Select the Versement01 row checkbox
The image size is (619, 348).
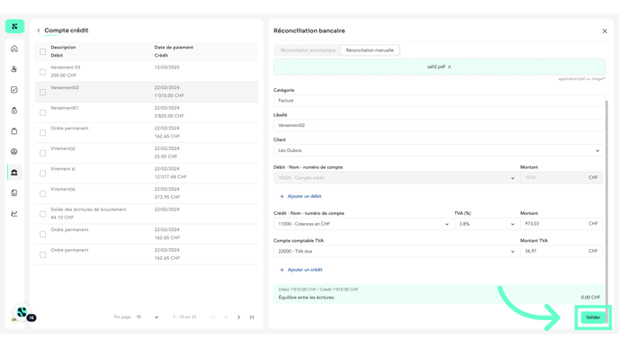(x=42, y=112)
